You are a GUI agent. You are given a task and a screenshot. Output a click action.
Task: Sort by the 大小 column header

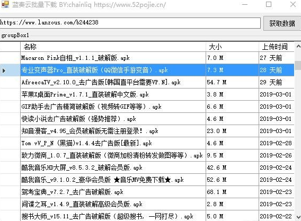tap(232, 47)
